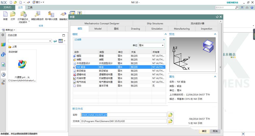The width and height of the screenshot is (255, 136).
Task: Select the 空白 blank template row
Action: point(119,86)
